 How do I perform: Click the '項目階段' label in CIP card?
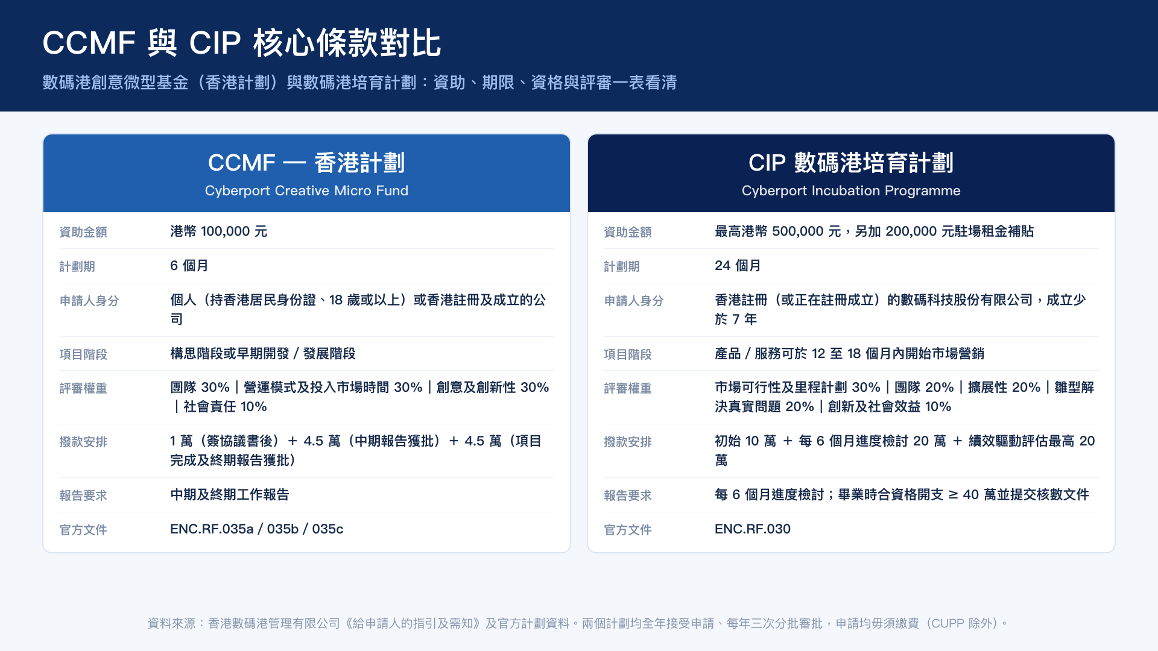(x=628, y=354)
